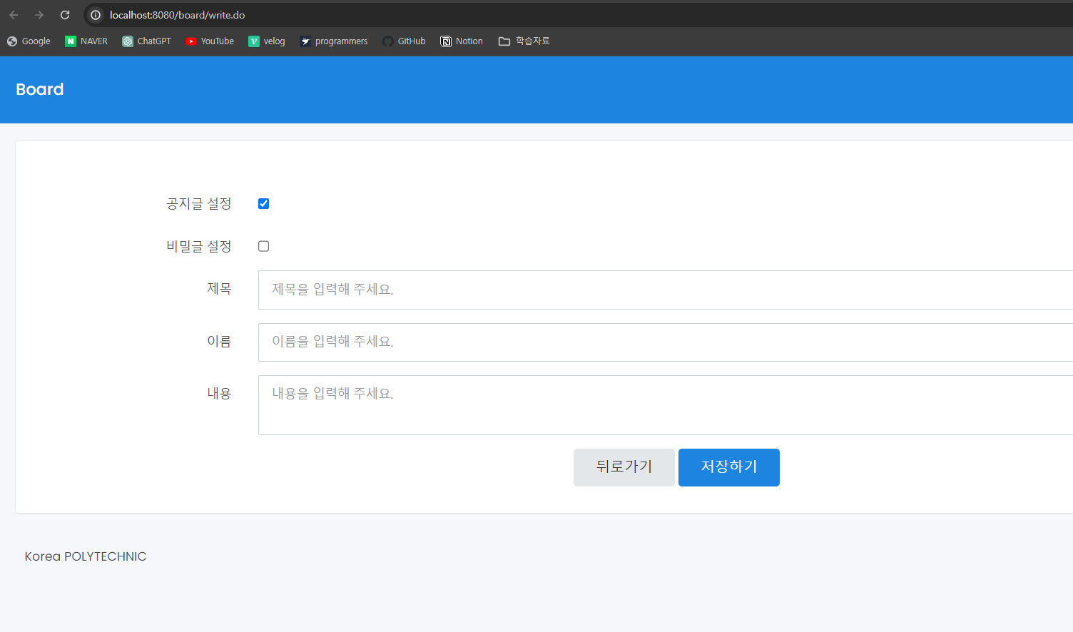1073x632 pixels.
Task: Open the Notion bookmark
Action: pyautogui.click(x=462, y=41)
